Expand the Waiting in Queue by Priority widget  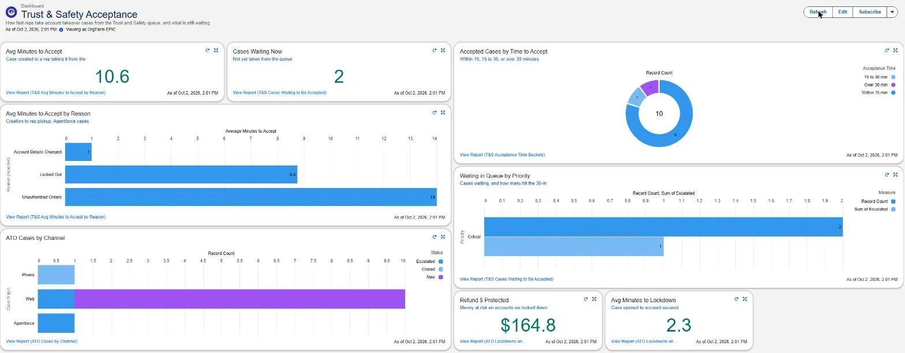[895, 175]
